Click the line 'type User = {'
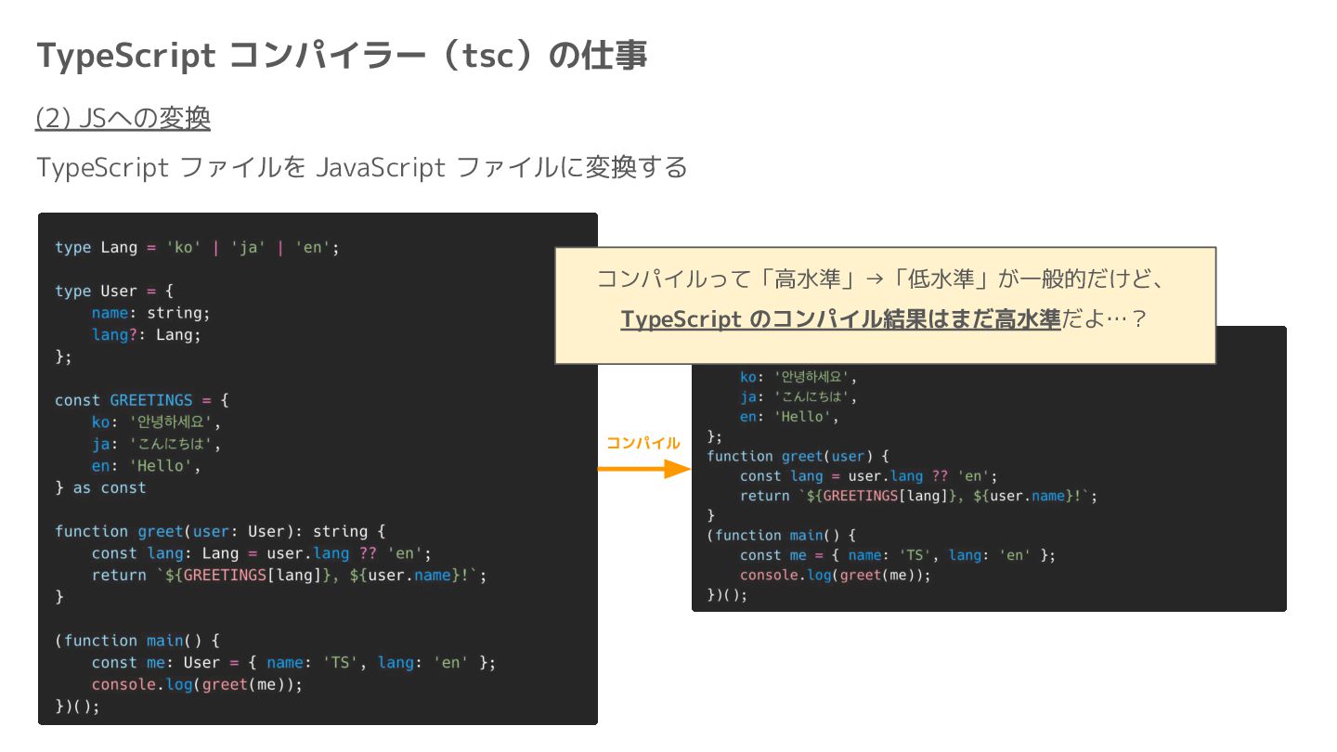The image size is (1337, 752). (114, 291)
